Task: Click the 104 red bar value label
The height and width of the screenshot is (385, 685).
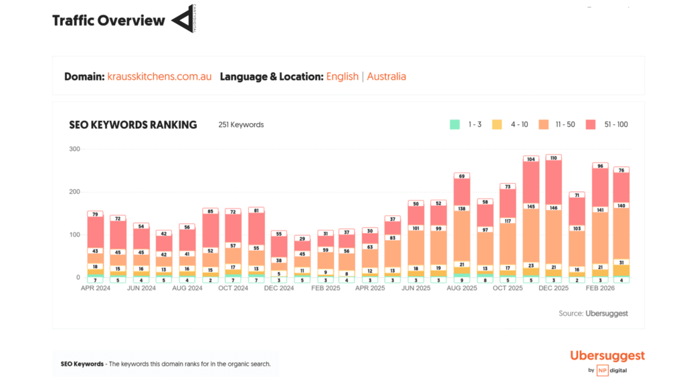Action: pyautogui.click(x=530, y=159)
